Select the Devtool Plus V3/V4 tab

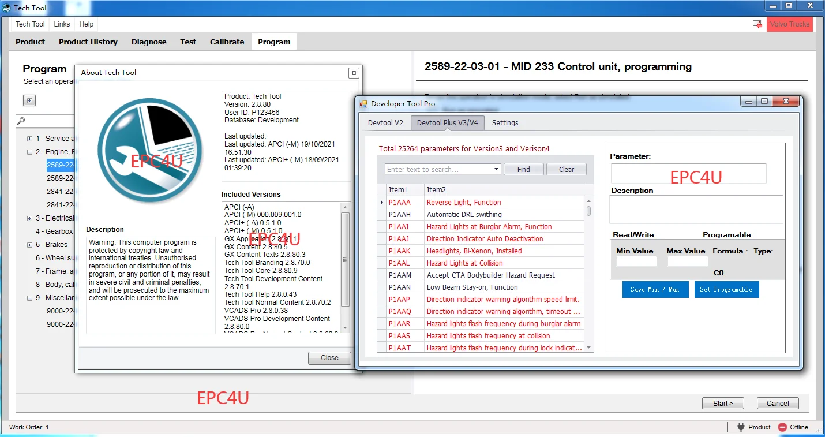(x=448, y=122)
